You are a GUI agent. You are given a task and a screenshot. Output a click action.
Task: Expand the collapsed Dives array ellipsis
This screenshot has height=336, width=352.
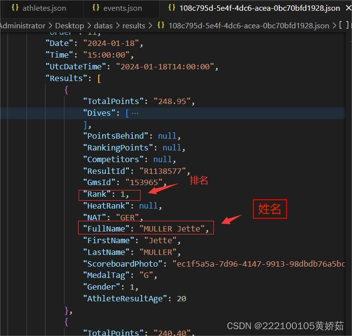click(135, 113)
